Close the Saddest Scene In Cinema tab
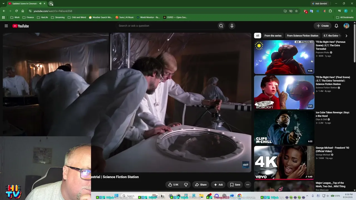The width and height of the screenshot is (356, 200). [44, 4]
